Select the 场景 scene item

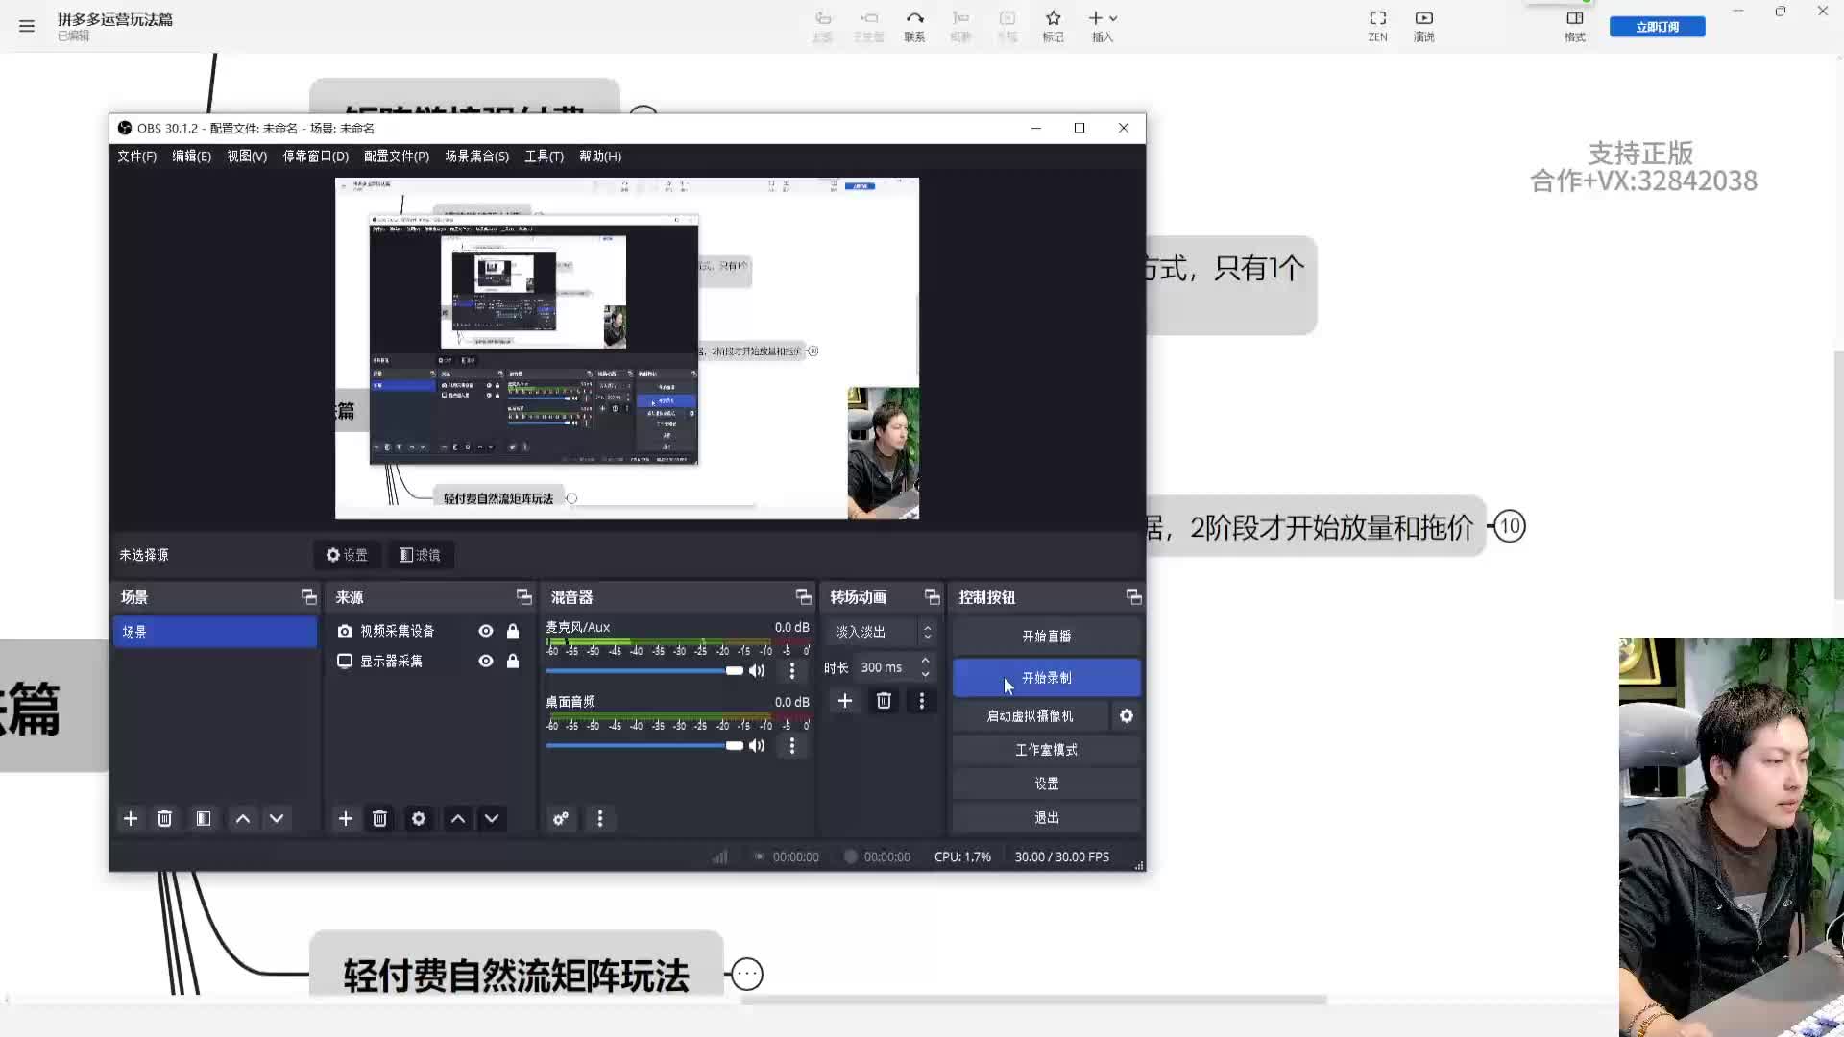point(215,632)
